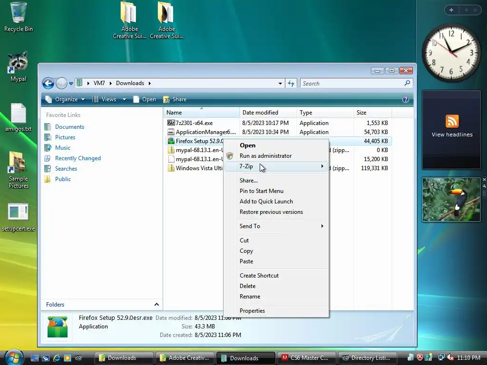Open the Views dropdown arrow

click(124, 99)
